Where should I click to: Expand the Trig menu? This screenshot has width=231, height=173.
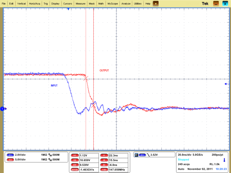pos(46,4)
